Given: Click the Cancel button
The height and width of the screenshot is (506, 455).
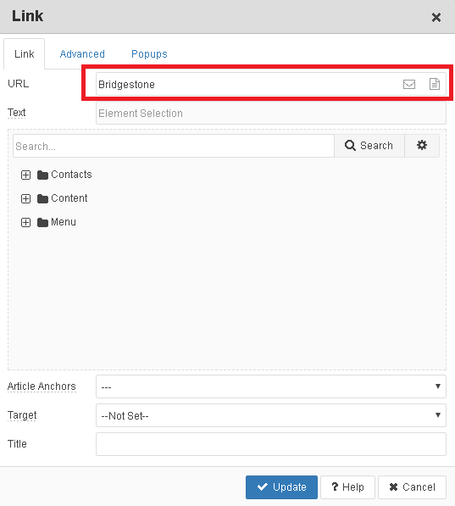Looking at the screenshot, I should pos(412,487).
